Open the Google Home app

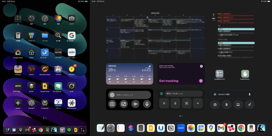pyautogui.click(x=18, y=53)
